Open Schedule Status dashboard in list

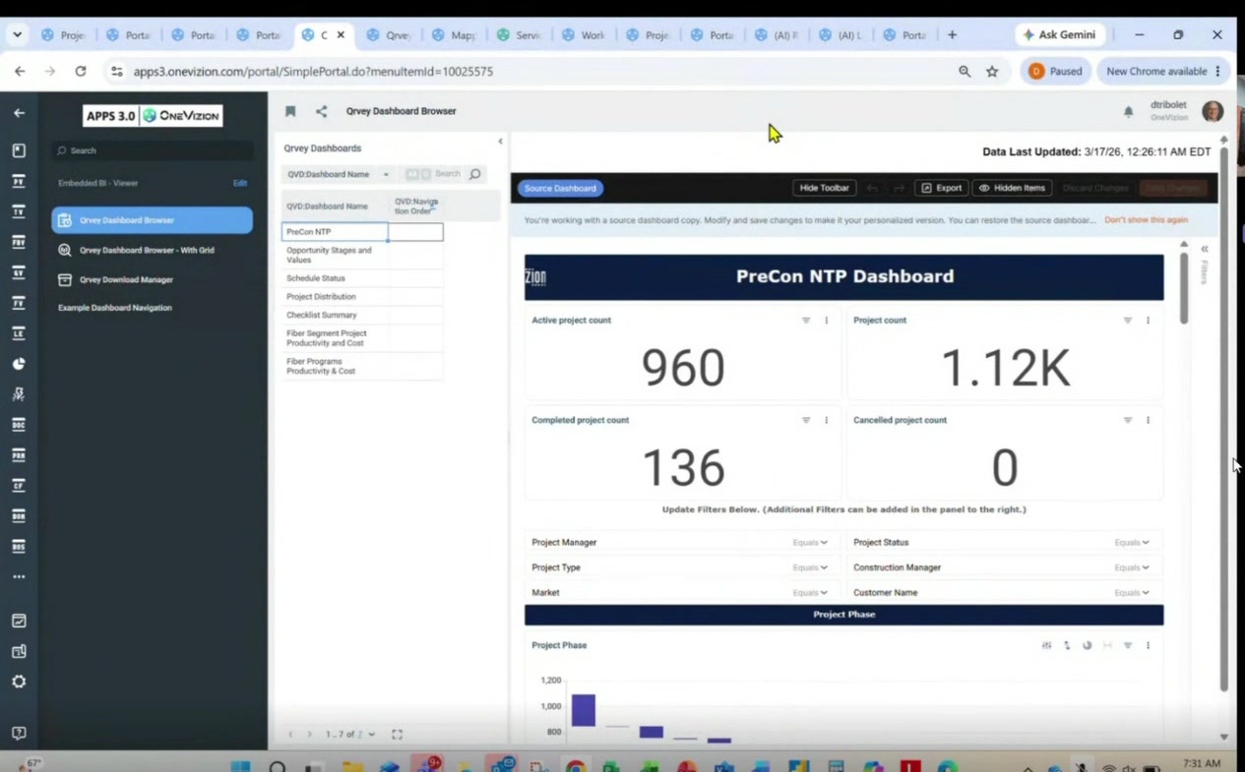316,278
